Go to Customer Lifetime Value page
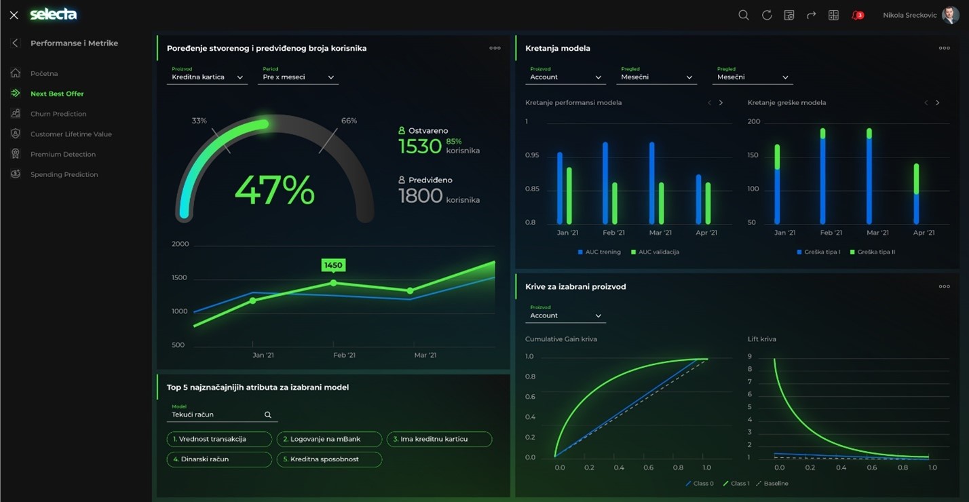The height and width of the screenshot is (502, 969). 71,134
